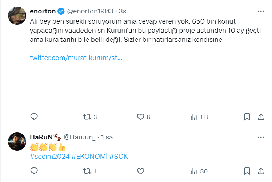Open HaRuN's profile avatar
This screenshot has height=182, width=272.
coord(17,142)
